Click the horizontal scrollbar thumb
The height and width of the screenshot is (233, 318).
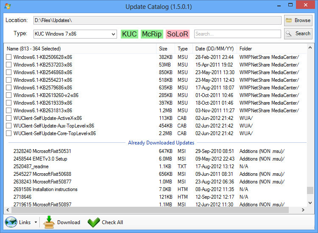pos(150,210)
